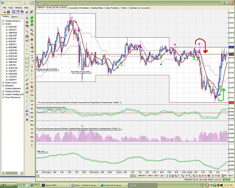Click the tile windows vertically icon
Image resolution: width=235 pixels, height=188 pixels.
click(x=18, y=12)
